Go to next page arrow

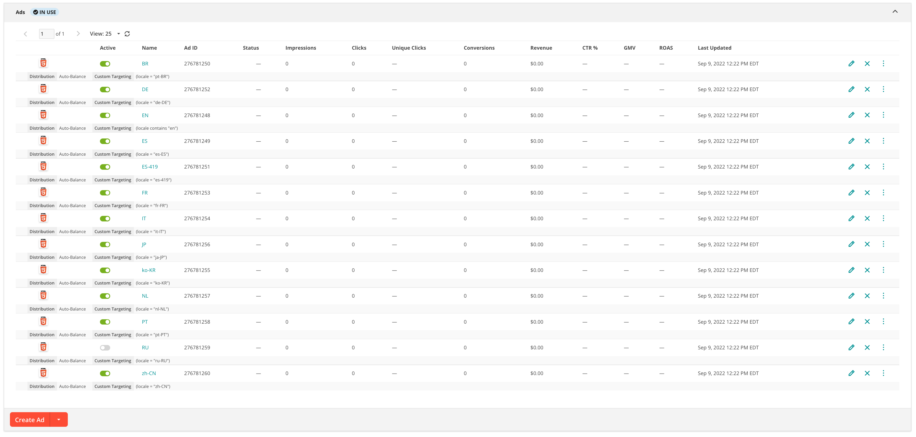78,34
